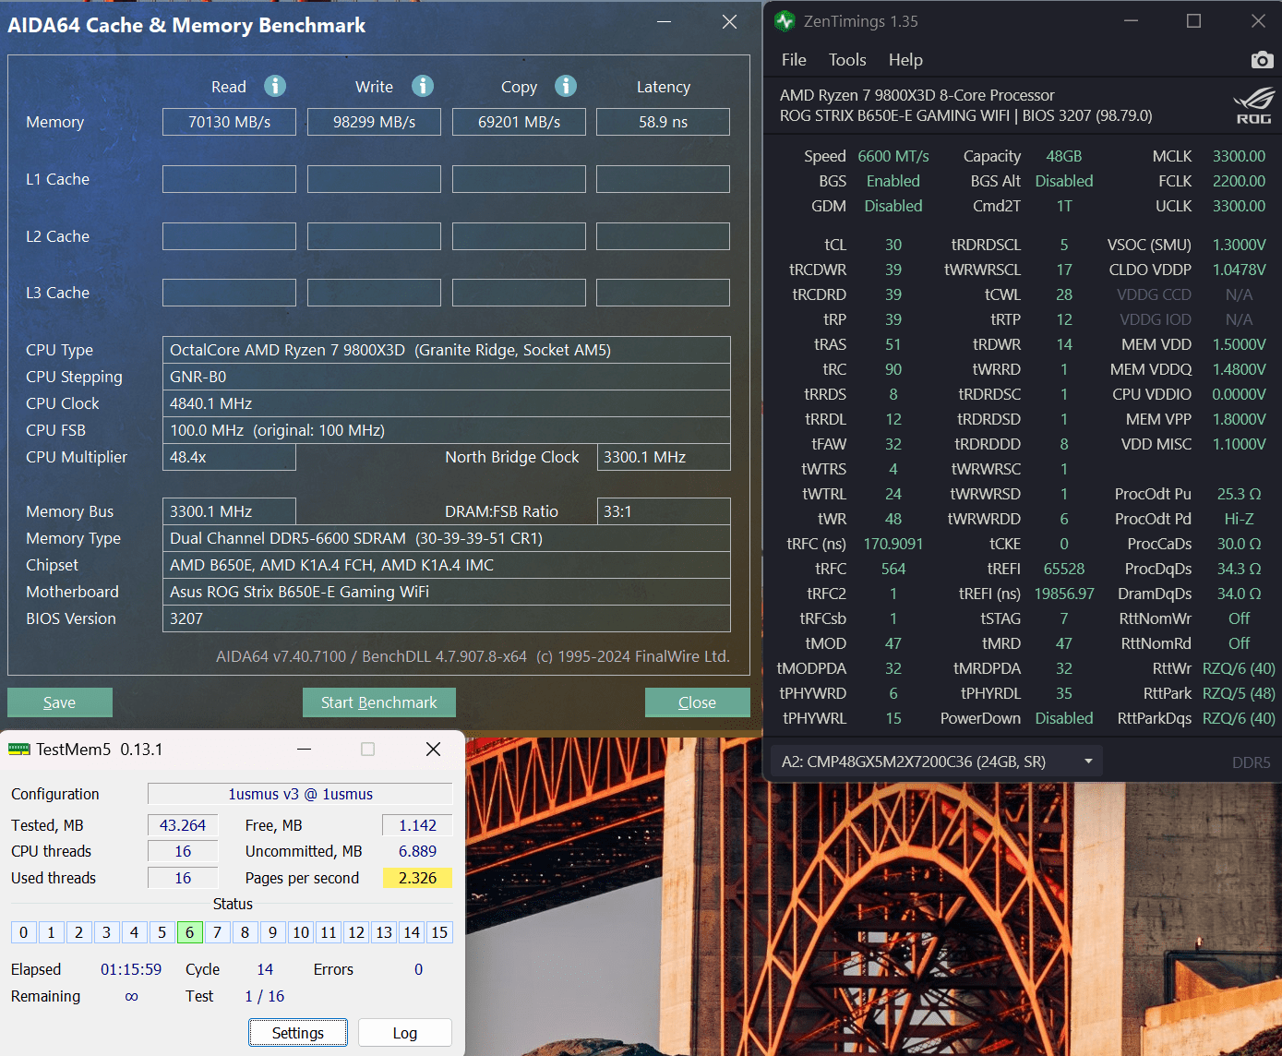Click the L1 Cache Read field
The width and height of the screenshot is (1282, 1056).
(x=229, y=179)
